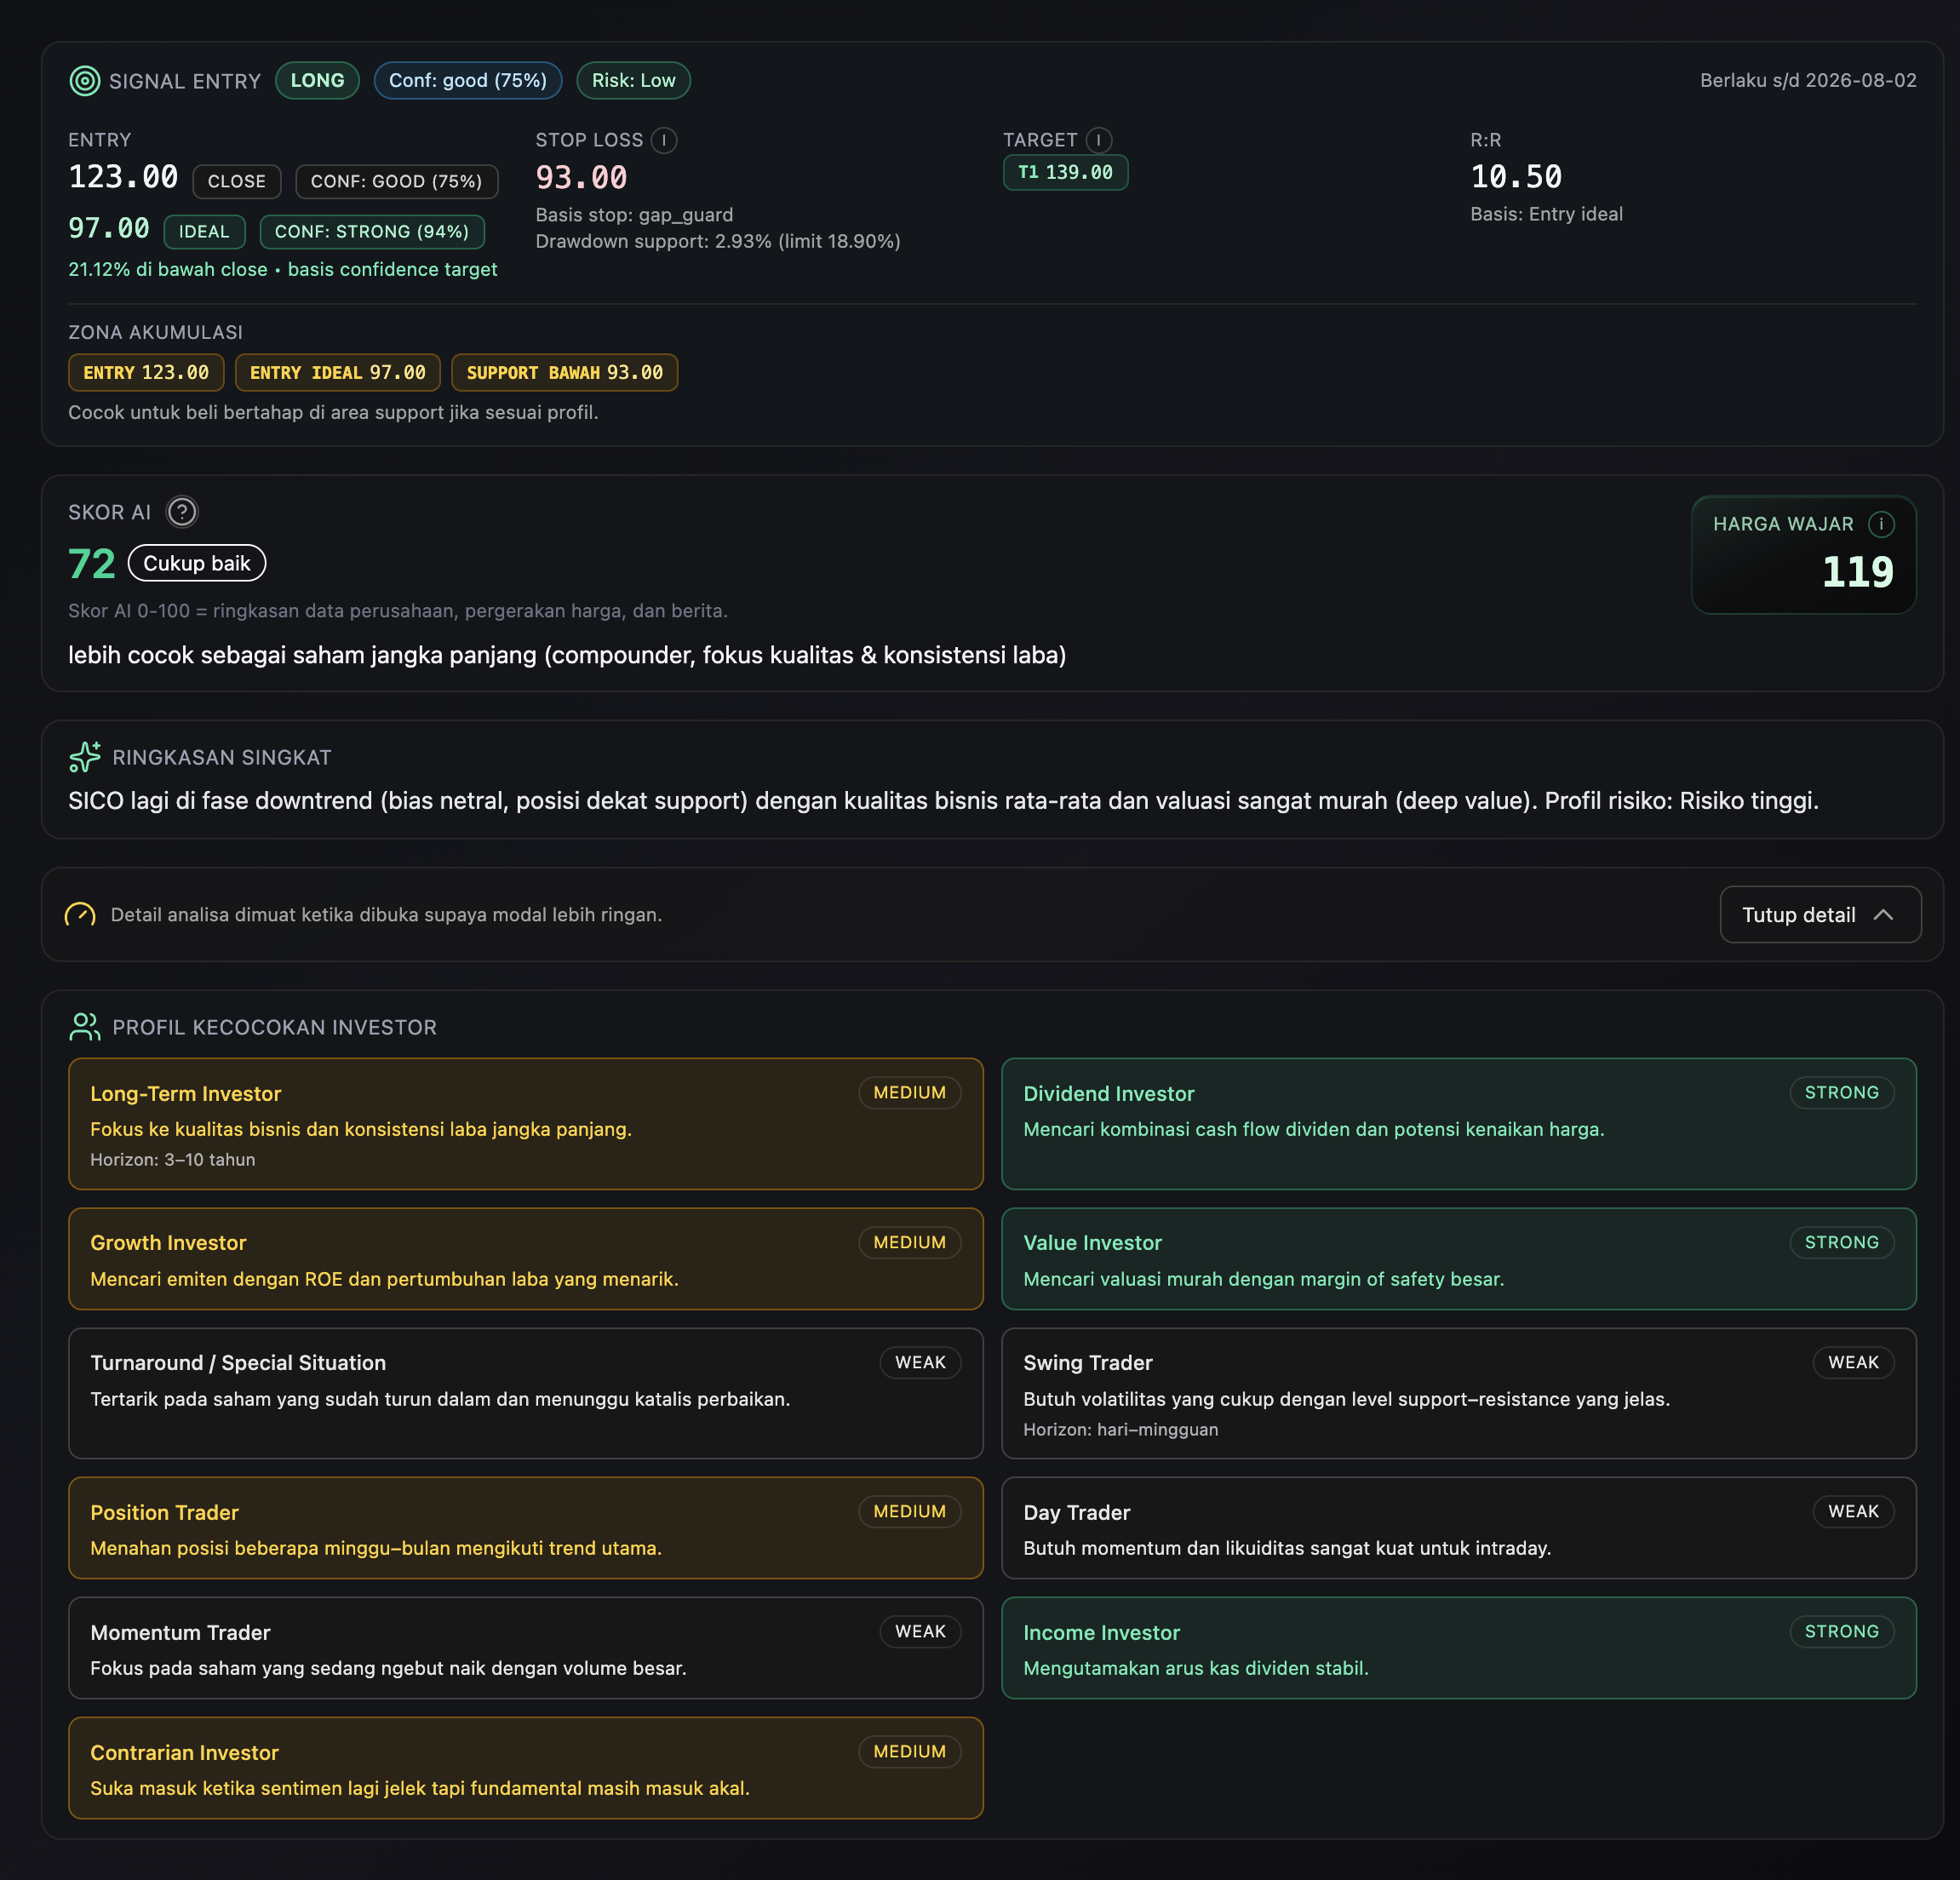Select the ENTRY IDEAL 97.00 zone chip
Image resolution: width=1960 pixels, height=1880 pixels.
coord(337,373)
